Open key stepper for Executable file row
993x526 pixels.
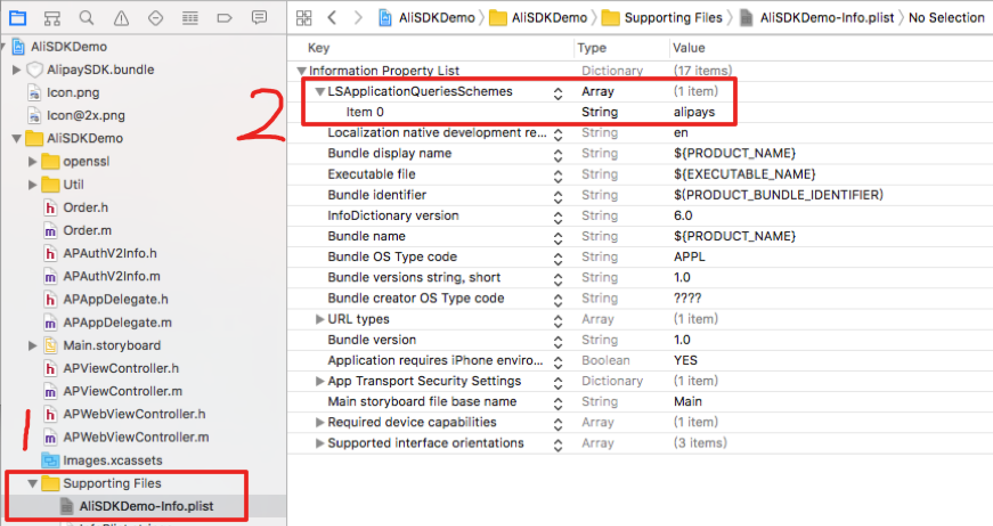558,176
